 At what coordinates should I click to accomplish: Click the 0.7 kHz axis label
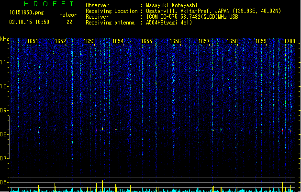4,158
